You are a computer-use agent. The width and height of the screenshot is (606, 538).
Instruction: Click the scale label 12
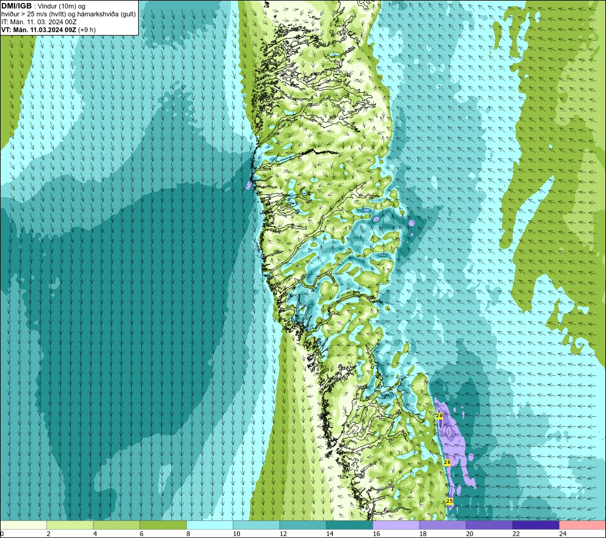click(283, 534)
